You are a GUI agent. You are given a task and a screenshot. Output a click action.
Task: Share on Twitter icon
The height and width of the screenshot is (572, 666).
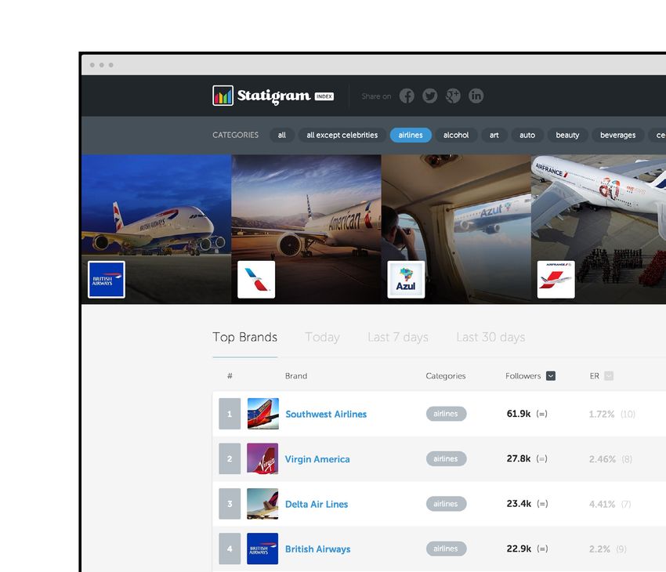point(430,96)
